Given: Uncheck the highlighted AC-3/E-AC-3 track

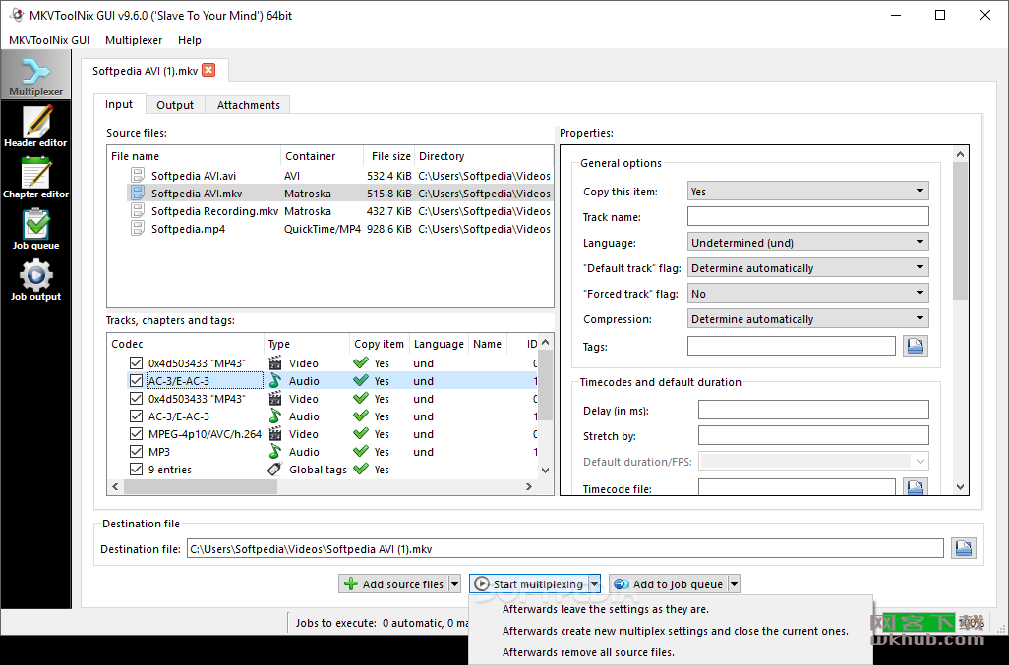Looking at the screenshot, I should [136, 380].
